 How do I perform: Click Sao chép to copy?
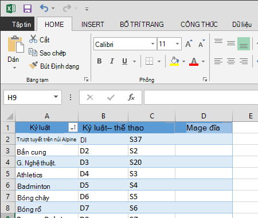click(47, 53)
